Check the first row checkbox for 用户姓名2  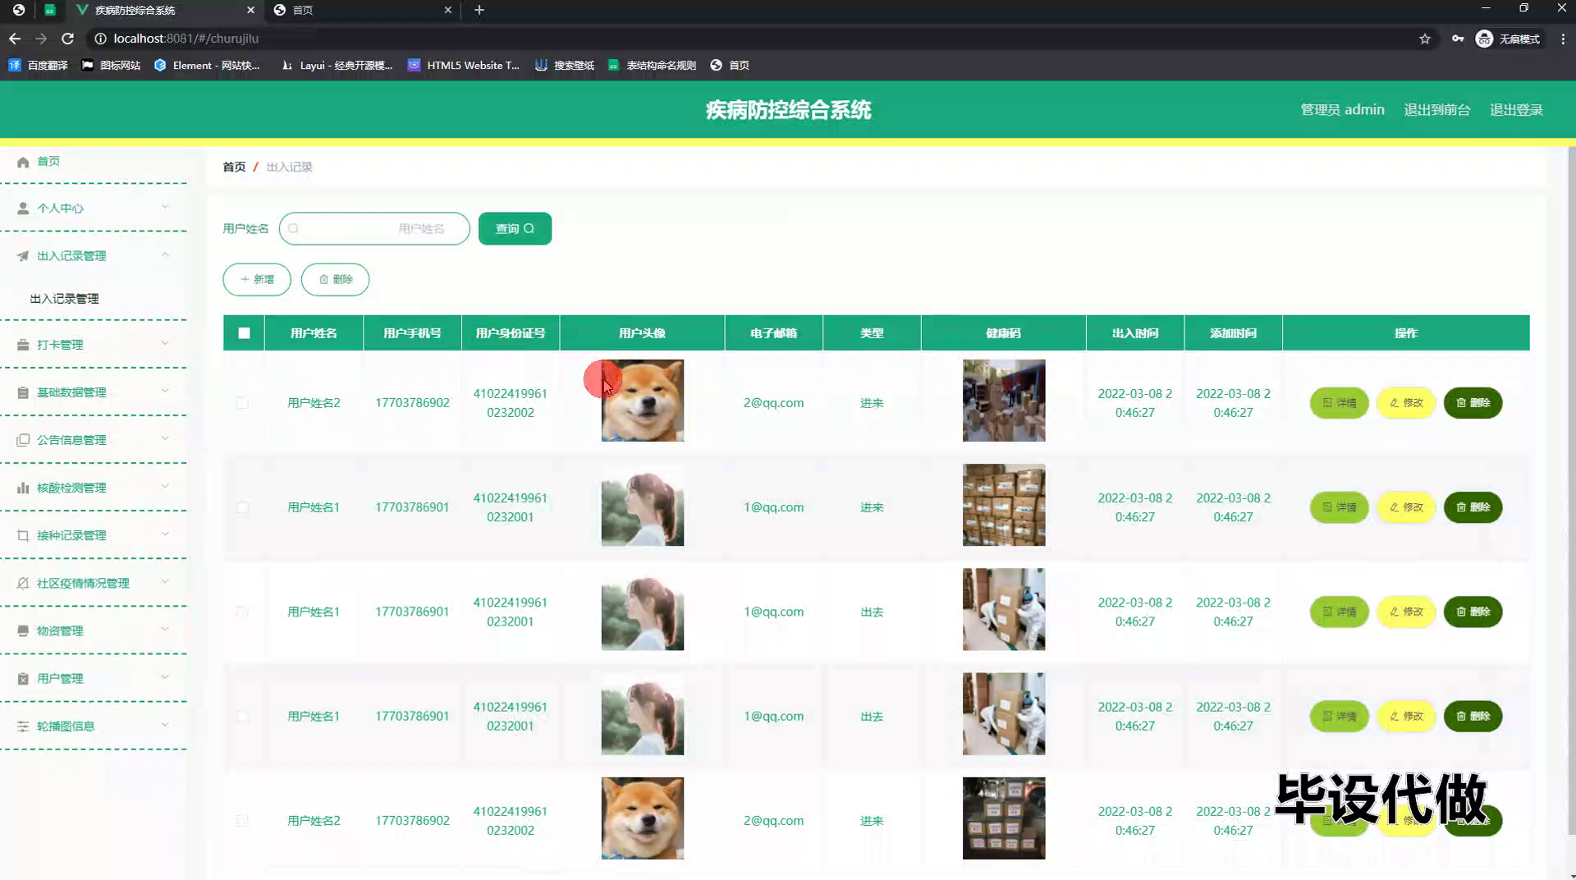(242, 402)
